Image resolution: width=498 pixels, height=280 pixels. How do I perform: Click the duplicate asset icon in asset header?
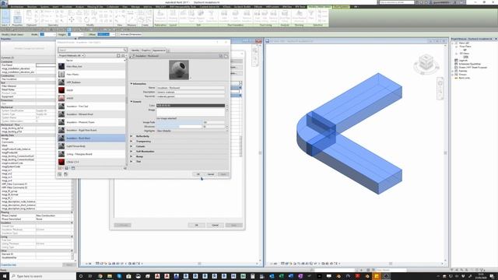[x=226, y=56]
